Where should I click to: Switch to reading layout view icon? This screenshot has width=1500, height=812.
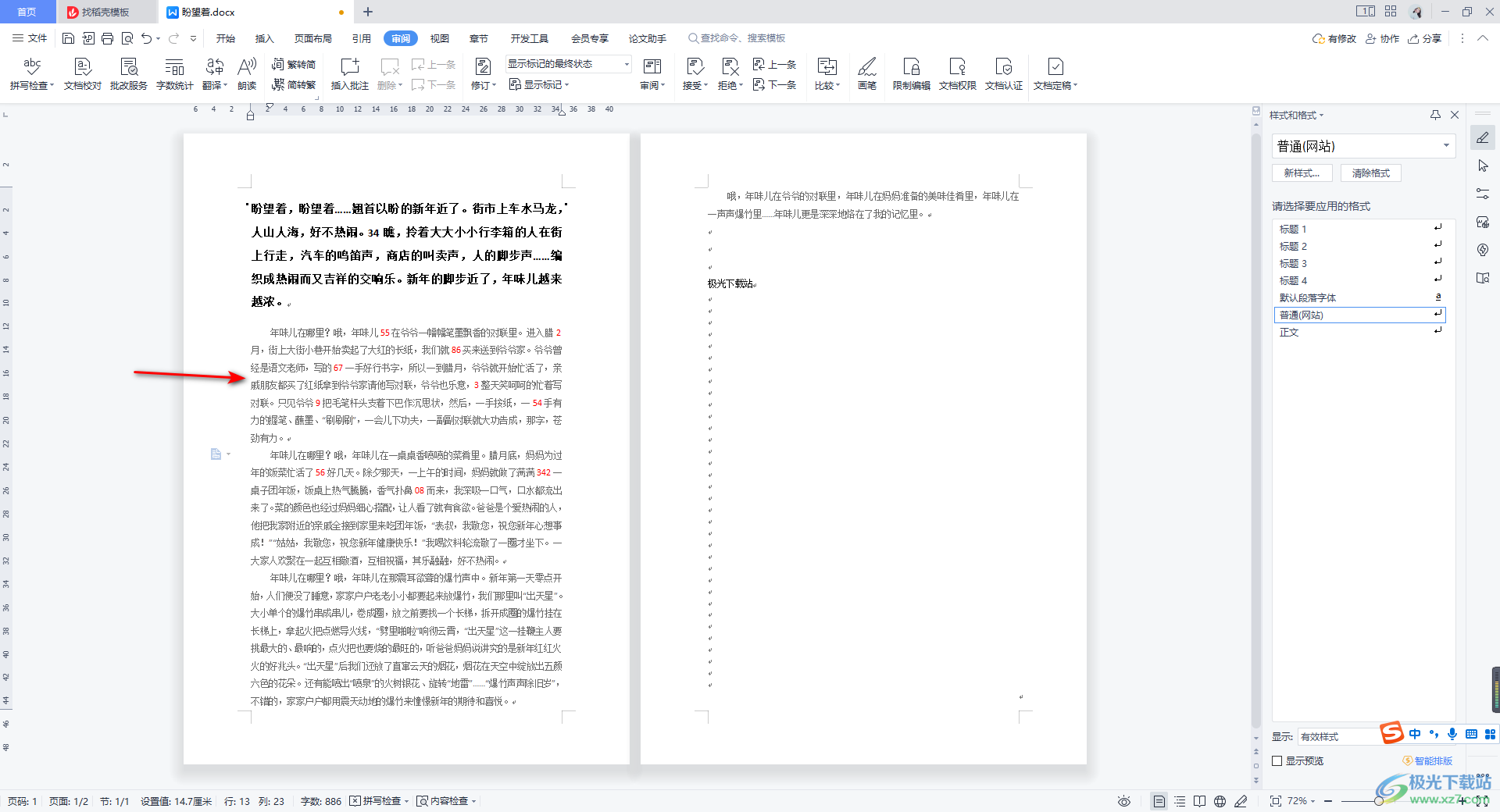[x=1199, y=801]
